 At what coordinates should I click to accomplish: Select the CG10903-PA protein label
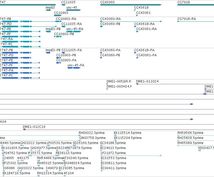[66, 60]
